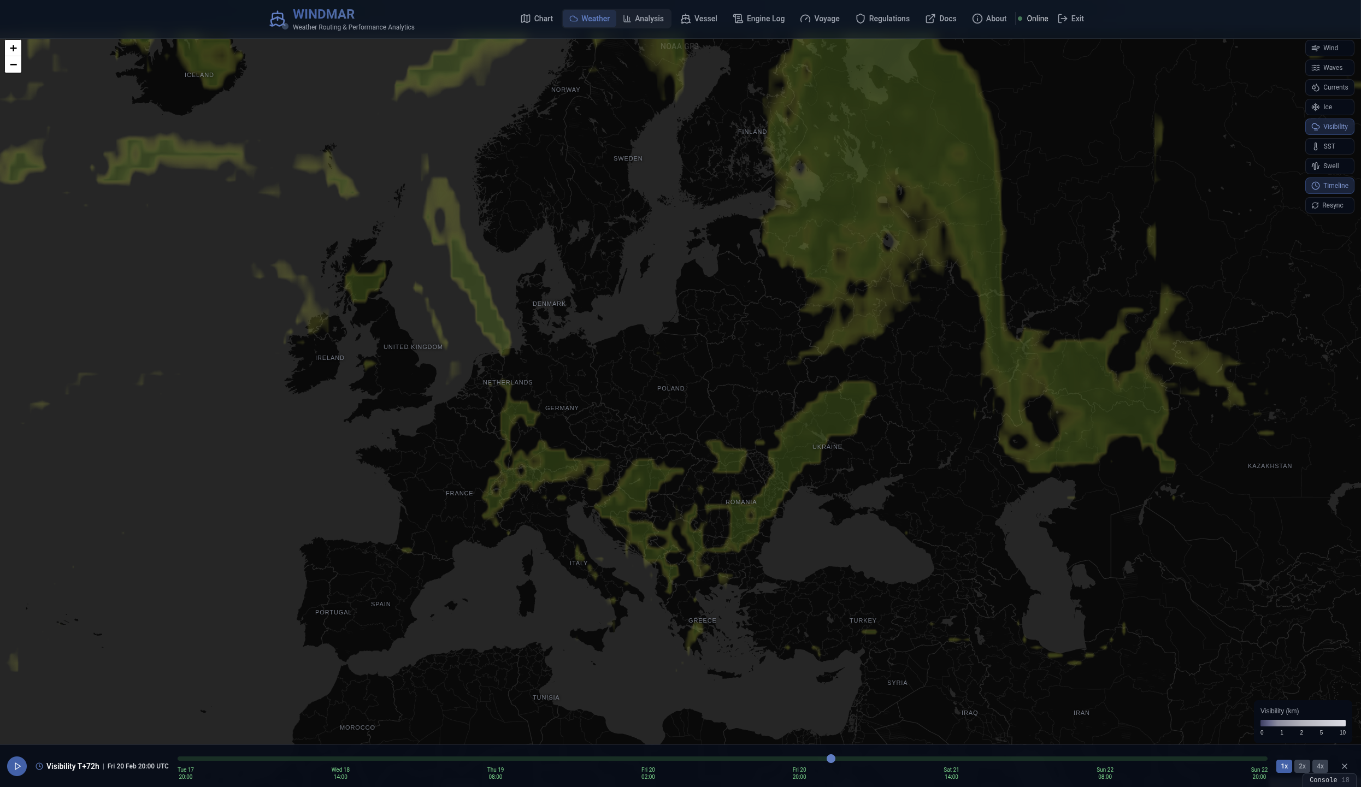Click the timeline slider handle
Image resolution: width=1361 pixels, height=787 pixels.
(831, 759)
